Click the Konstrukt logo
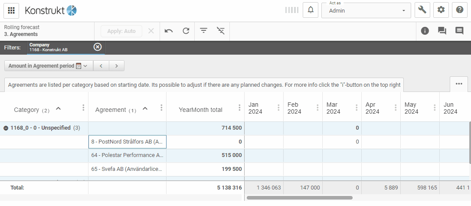Image resolution: width=471 pixels, height=206 pixels. pyautogui.click(x=51, y=10)
